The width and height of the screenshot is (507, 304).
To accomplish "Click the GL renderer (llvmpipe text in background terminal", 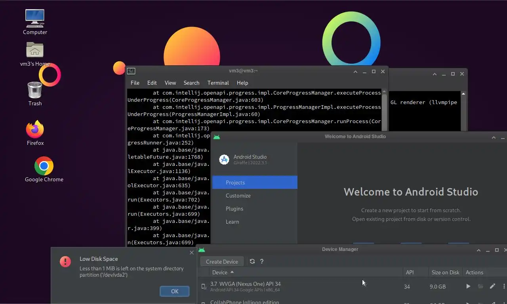I will coord(424,102).
